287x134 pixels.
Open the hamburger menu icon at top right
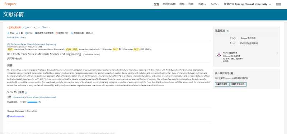(278, 4)
